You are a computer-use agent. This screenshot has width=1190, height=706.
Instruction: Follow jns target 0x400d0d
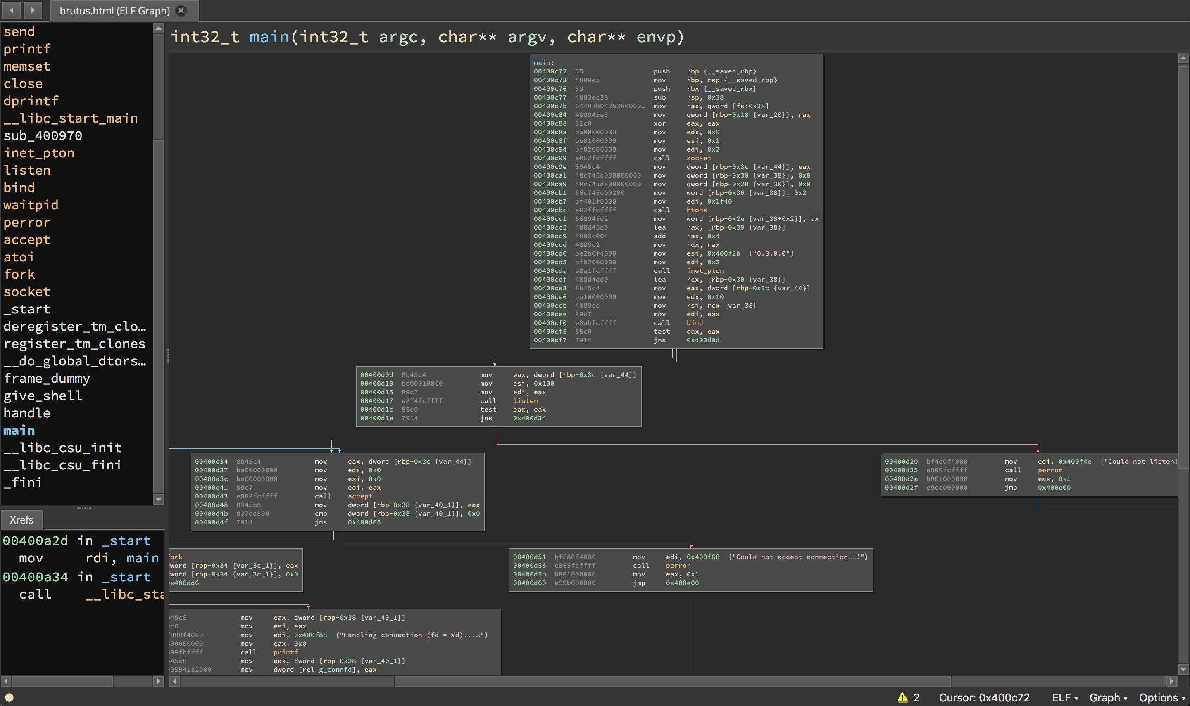[702, 340]
